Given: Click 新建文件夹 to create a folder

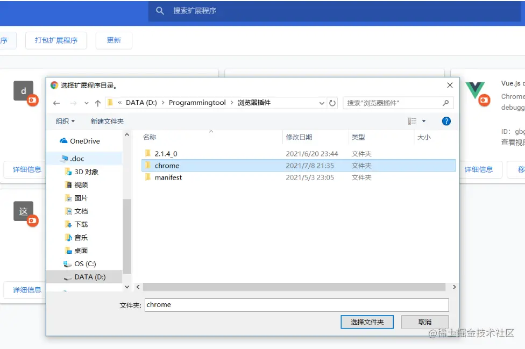Looking at the screenshot, I should 107,121.
